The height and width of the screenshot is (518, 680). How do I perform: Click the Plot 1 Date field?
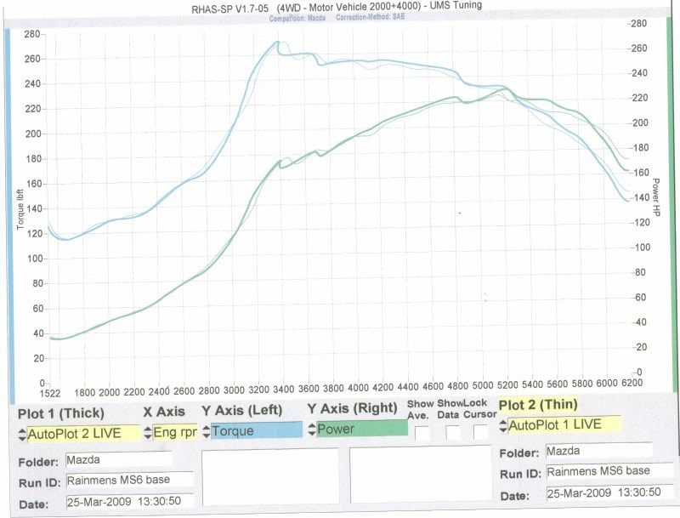[x=128, y=500]
